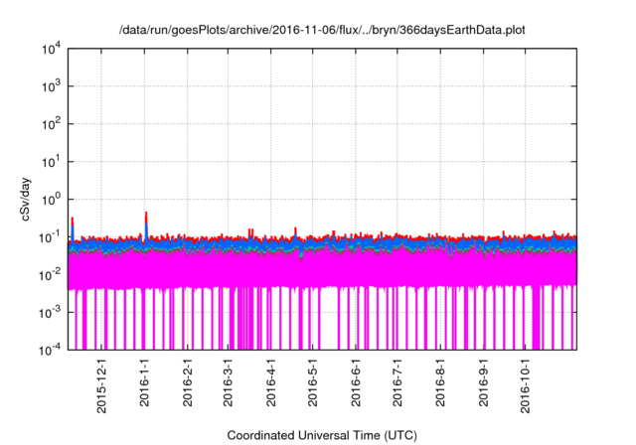Click the 2016-10-1 date label
This screenshot has height=445, width=636.
pos(526,385)
